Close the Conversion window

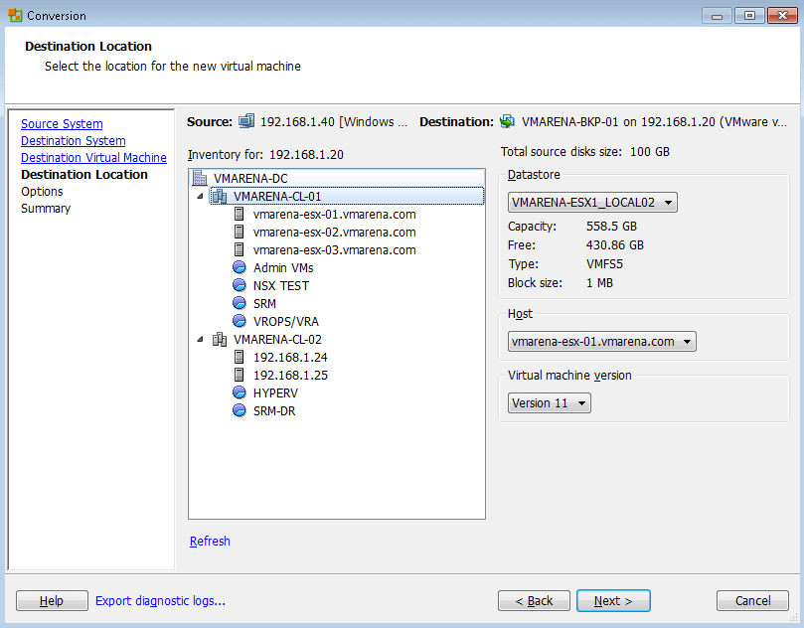(782, 16)
